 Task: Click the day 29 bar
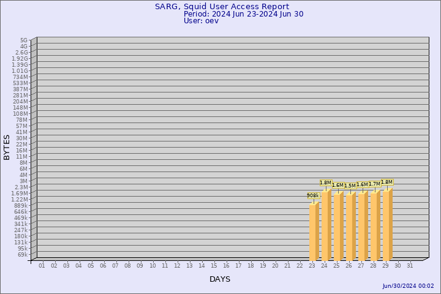387,225
